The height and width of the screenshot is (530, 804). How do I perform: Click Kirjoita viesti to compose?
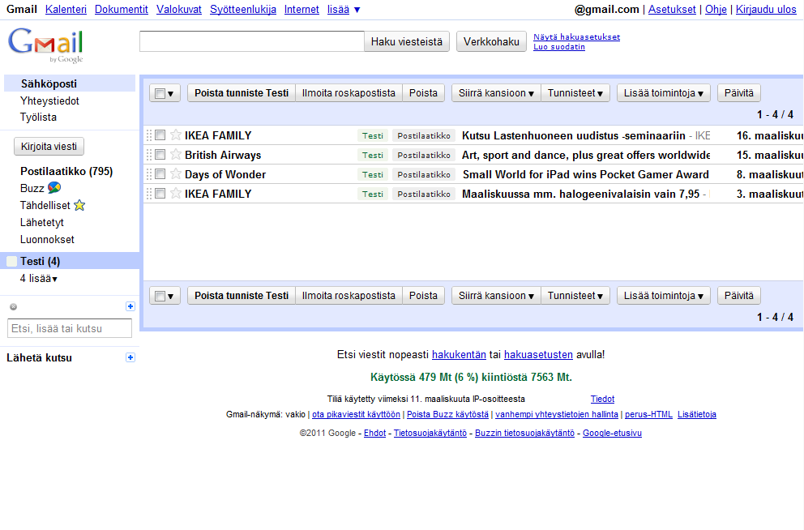click(49, 147)
